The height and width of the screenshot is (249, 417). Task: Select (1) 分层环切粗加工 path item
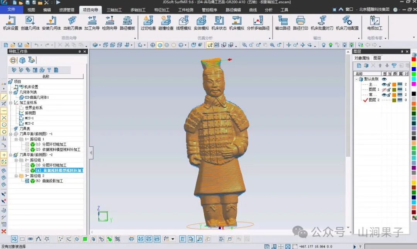click(51, 144)
